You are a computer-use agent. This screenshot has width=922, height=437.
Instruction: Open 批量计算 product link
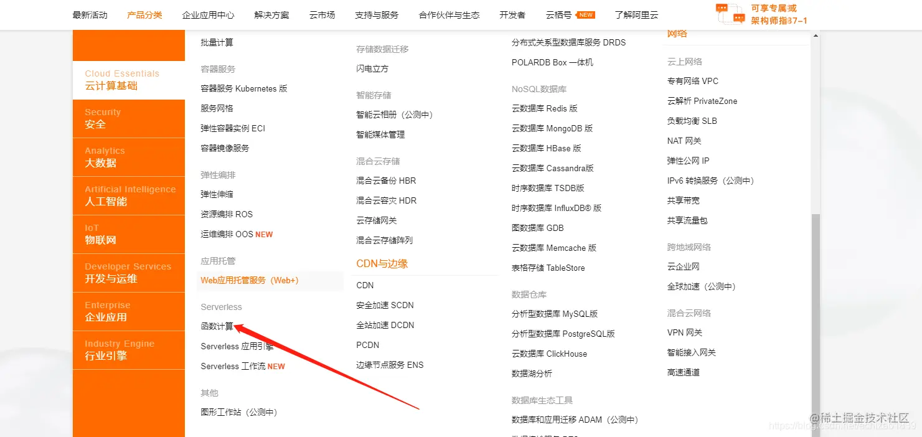(217, 42)
